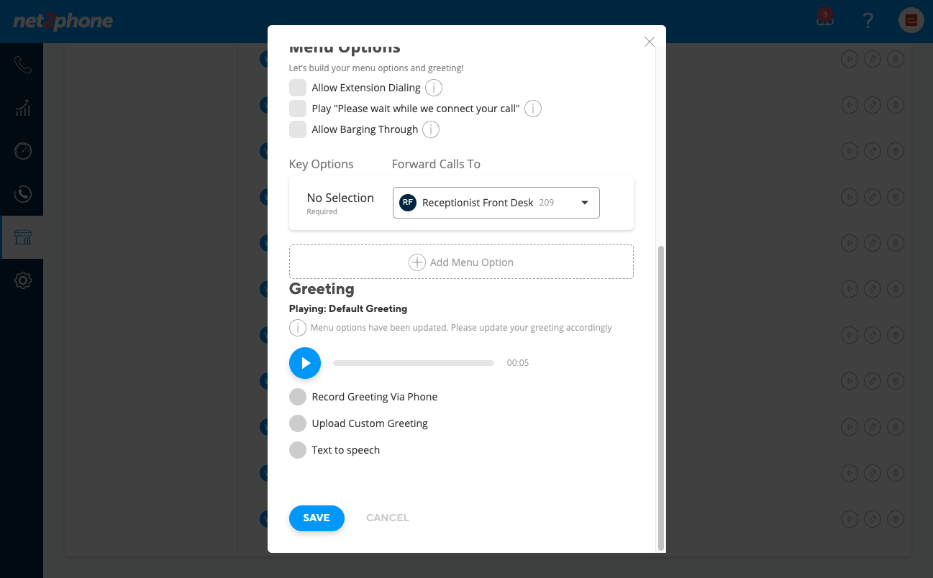This screenshot has height=578, width=933.
Task: Save the menu options
Action: [317, 518]
